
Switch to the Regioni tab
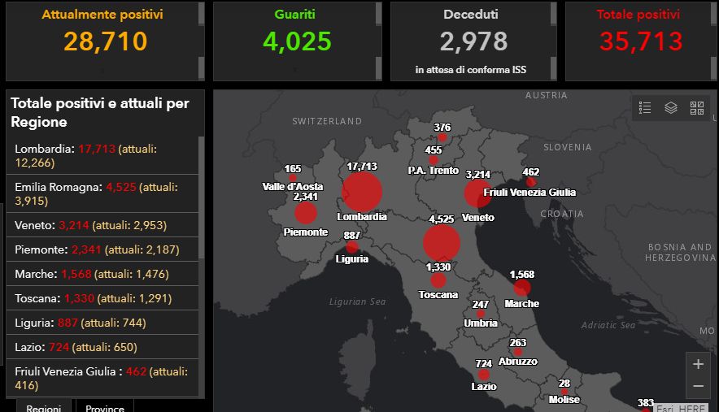click(x=42, y=407)
